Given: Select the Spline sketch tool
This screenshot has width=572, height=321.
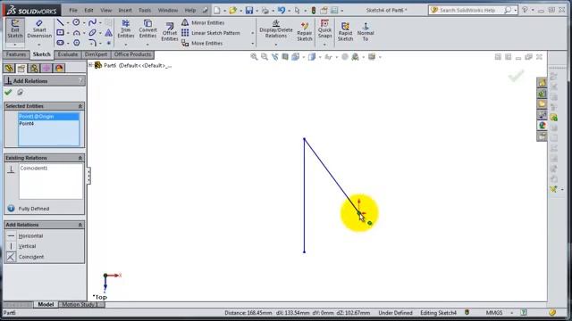Looking at the screenshot, I should click(92, 22).
